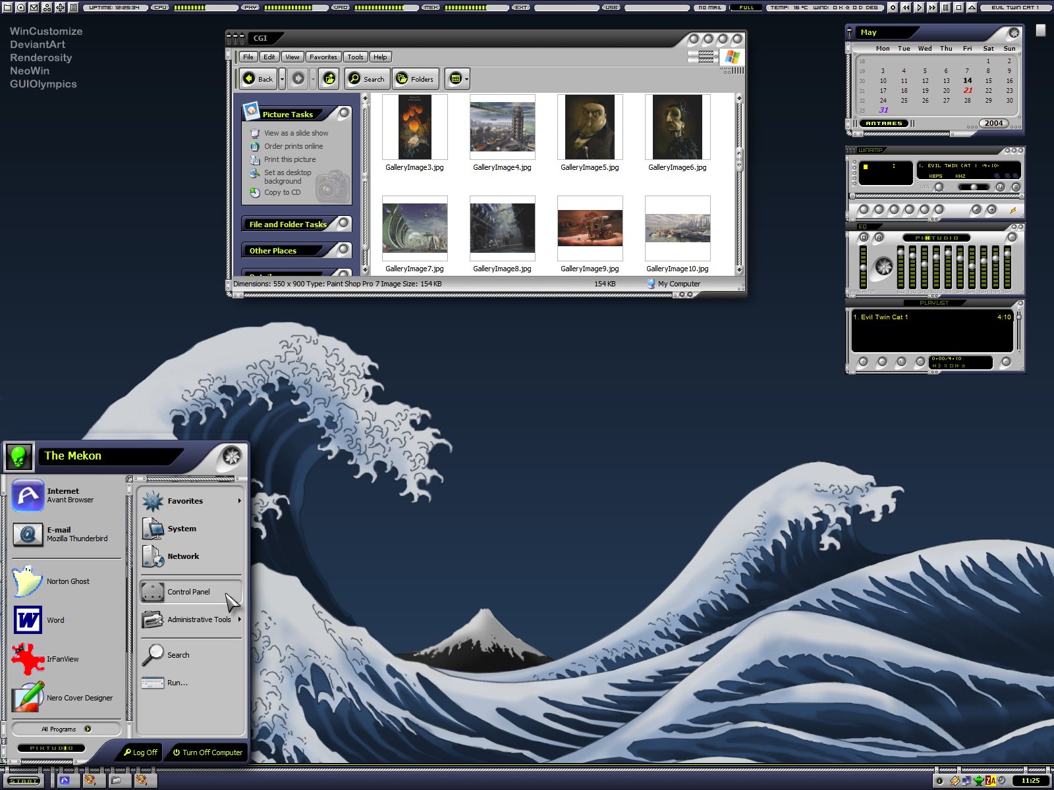Open All Programs in the start menu
1054x790 pixels.
[66, 729]
